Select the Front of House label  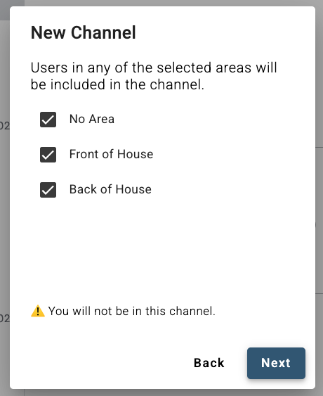point(111,154)
